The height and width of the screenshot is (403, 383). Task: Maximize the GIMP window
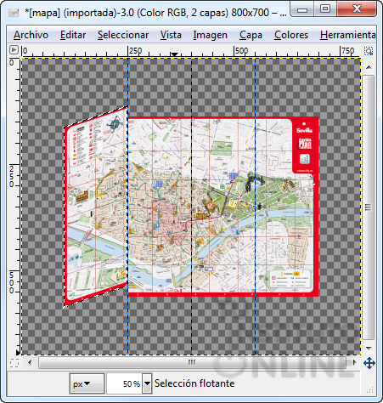pos(324,9)
